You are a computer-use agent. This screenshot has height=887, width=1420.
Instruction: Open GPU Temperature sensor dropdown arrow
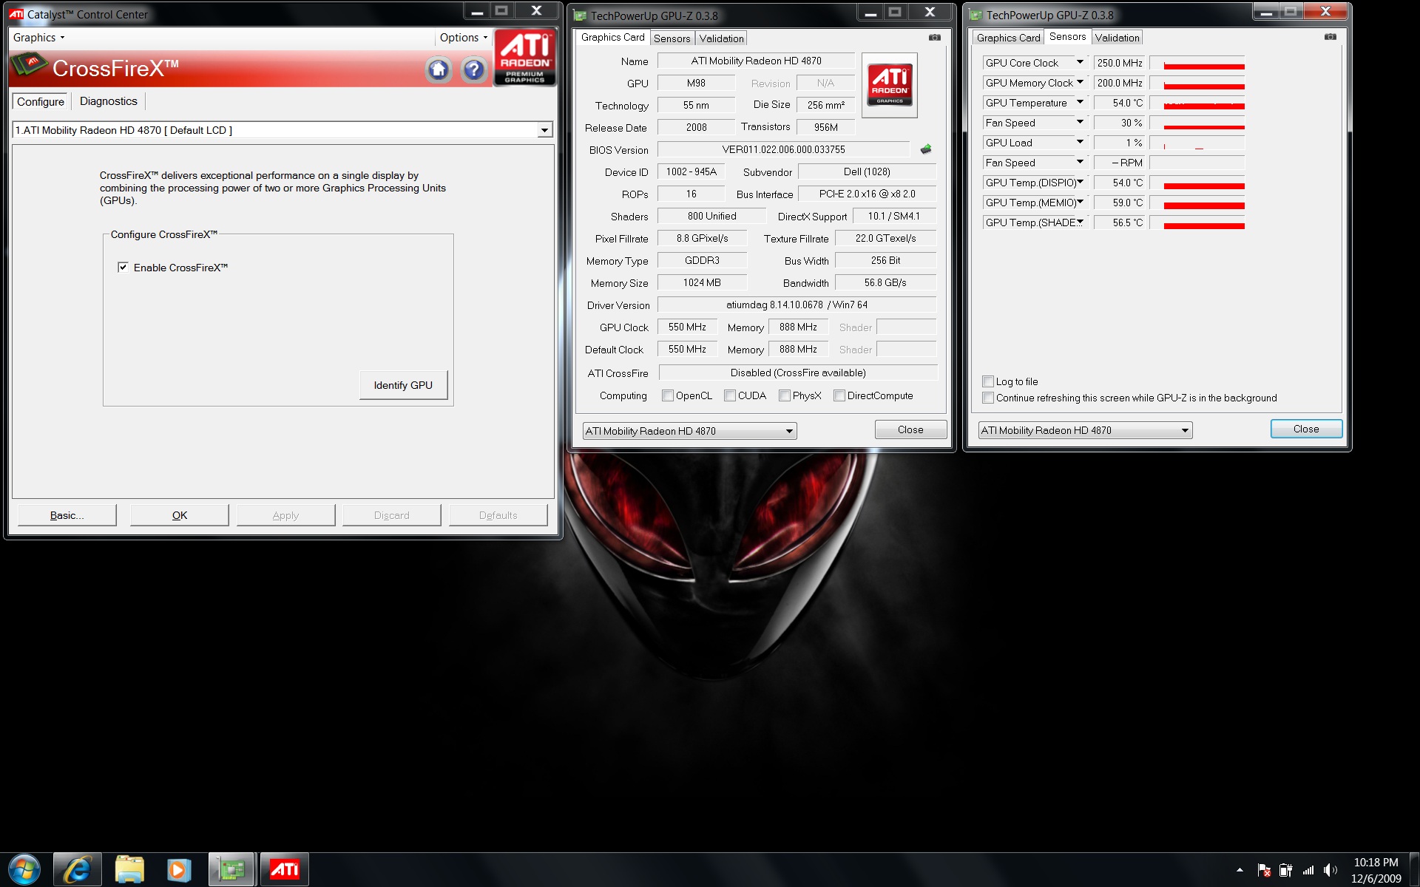tap(1080, 103)
